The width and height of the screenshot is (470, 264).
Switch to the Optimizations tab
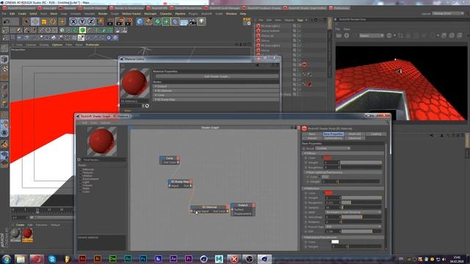(333, 138)
